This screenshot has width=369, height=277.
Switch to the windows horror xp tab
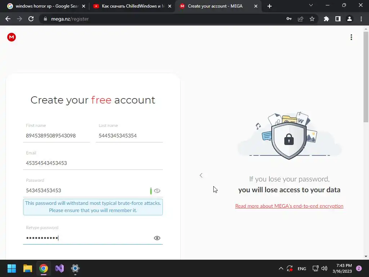pos(46,6)
